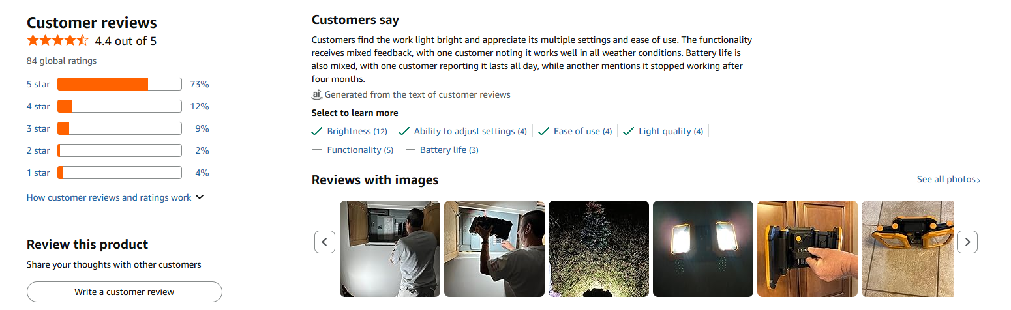Image resolution: width=1011 pixels, height=310 pixels.
Task: Open See all photos link
Action: pyautogui.click(x=948, y=179)
